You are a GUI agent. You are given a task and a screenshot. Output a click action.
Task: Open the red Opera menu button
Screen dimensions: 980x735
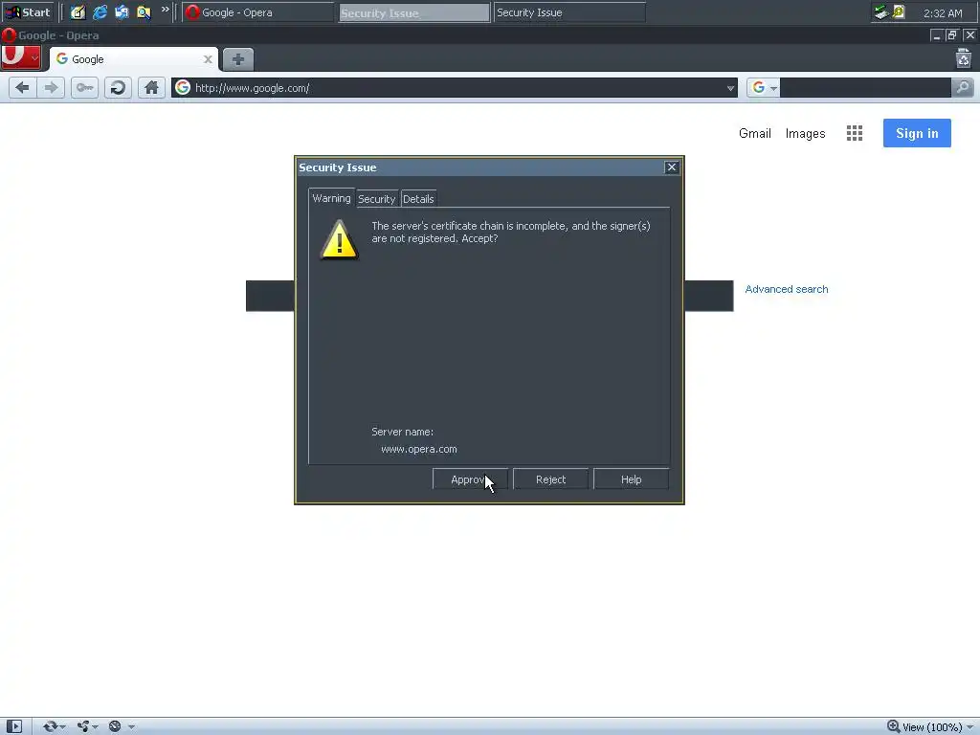pos(21,57)
